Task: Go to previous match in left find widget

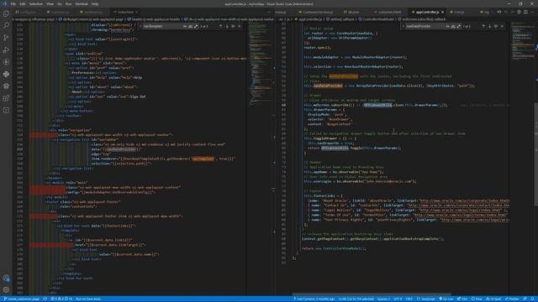Action: pos(220,26)
